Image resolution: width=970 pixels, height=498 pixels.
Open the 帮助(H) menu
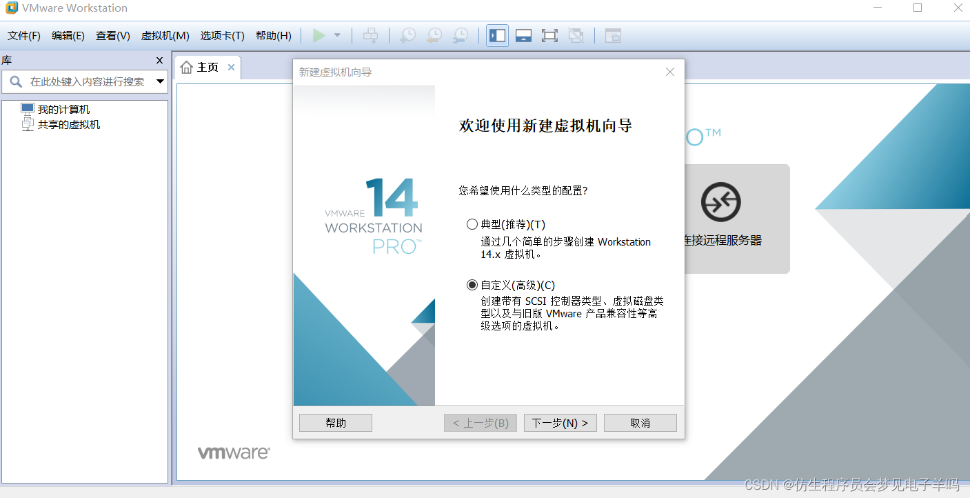(274, 35)
